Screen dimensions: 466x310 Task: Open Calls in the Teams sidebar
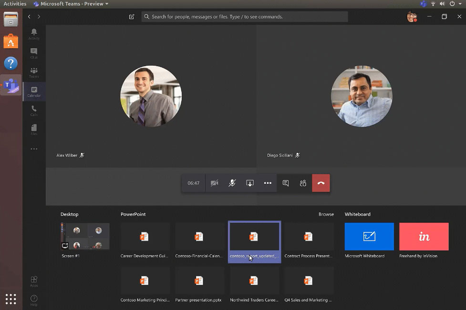pyautogui.click(x=34, y=110)
